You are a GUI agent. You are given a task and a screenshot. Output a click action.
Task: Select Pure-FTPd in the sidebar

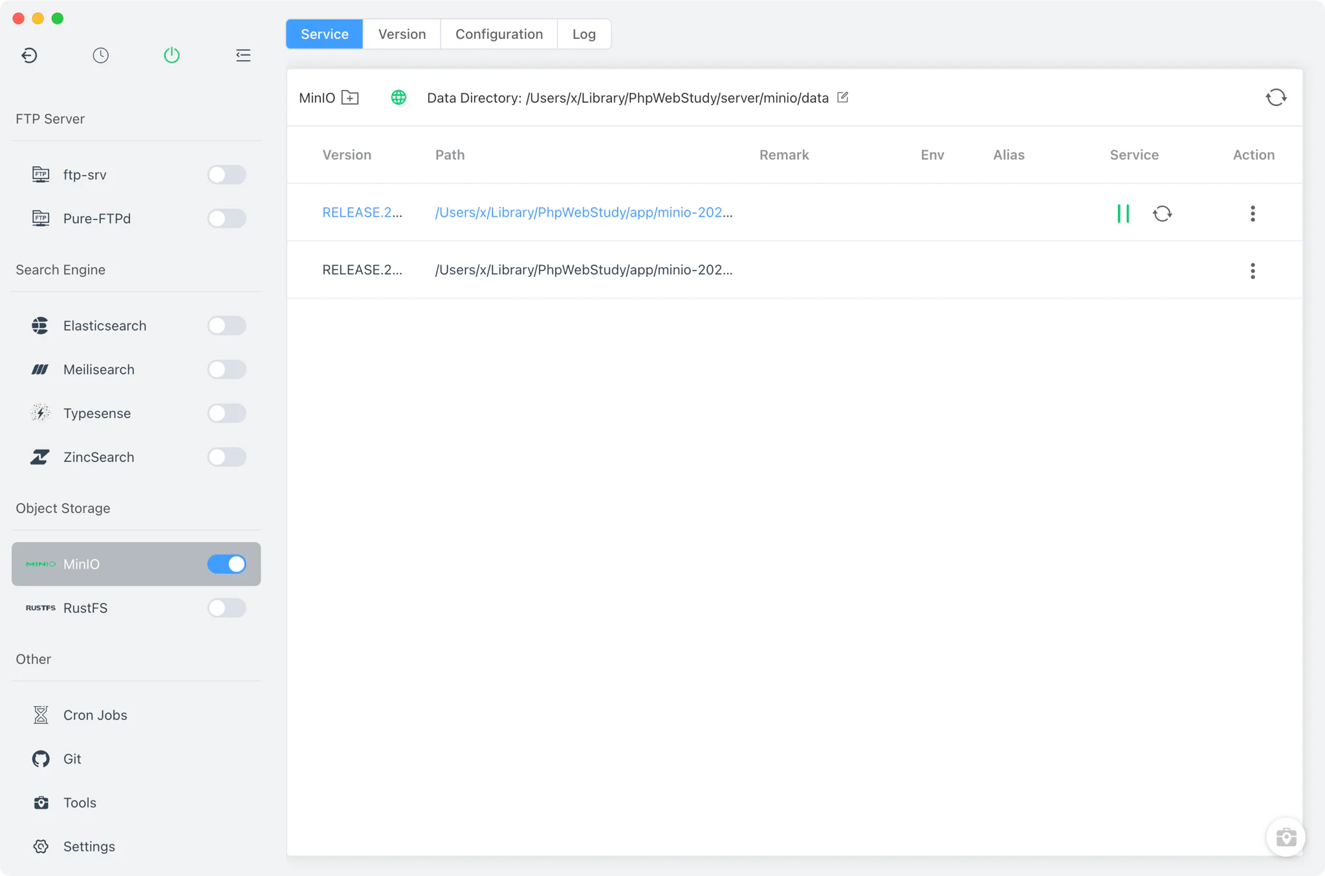97,219
